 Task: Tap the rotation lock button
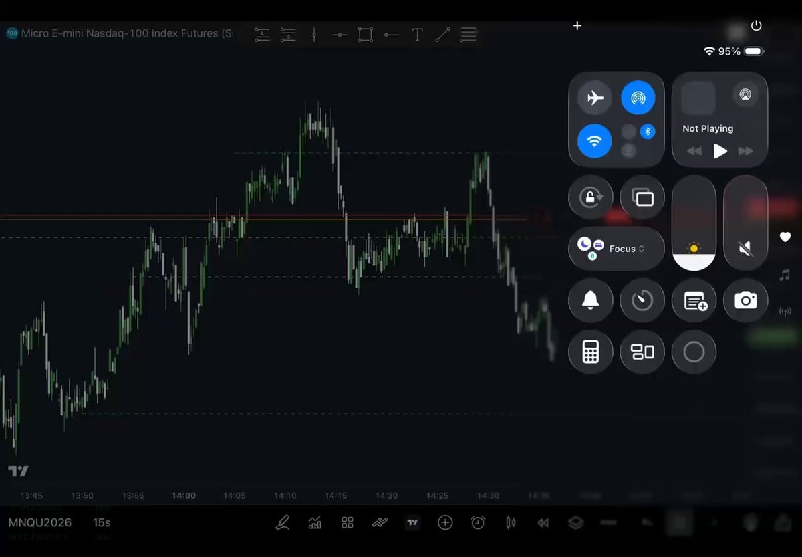pyautogui.click(x=590, y=197)
